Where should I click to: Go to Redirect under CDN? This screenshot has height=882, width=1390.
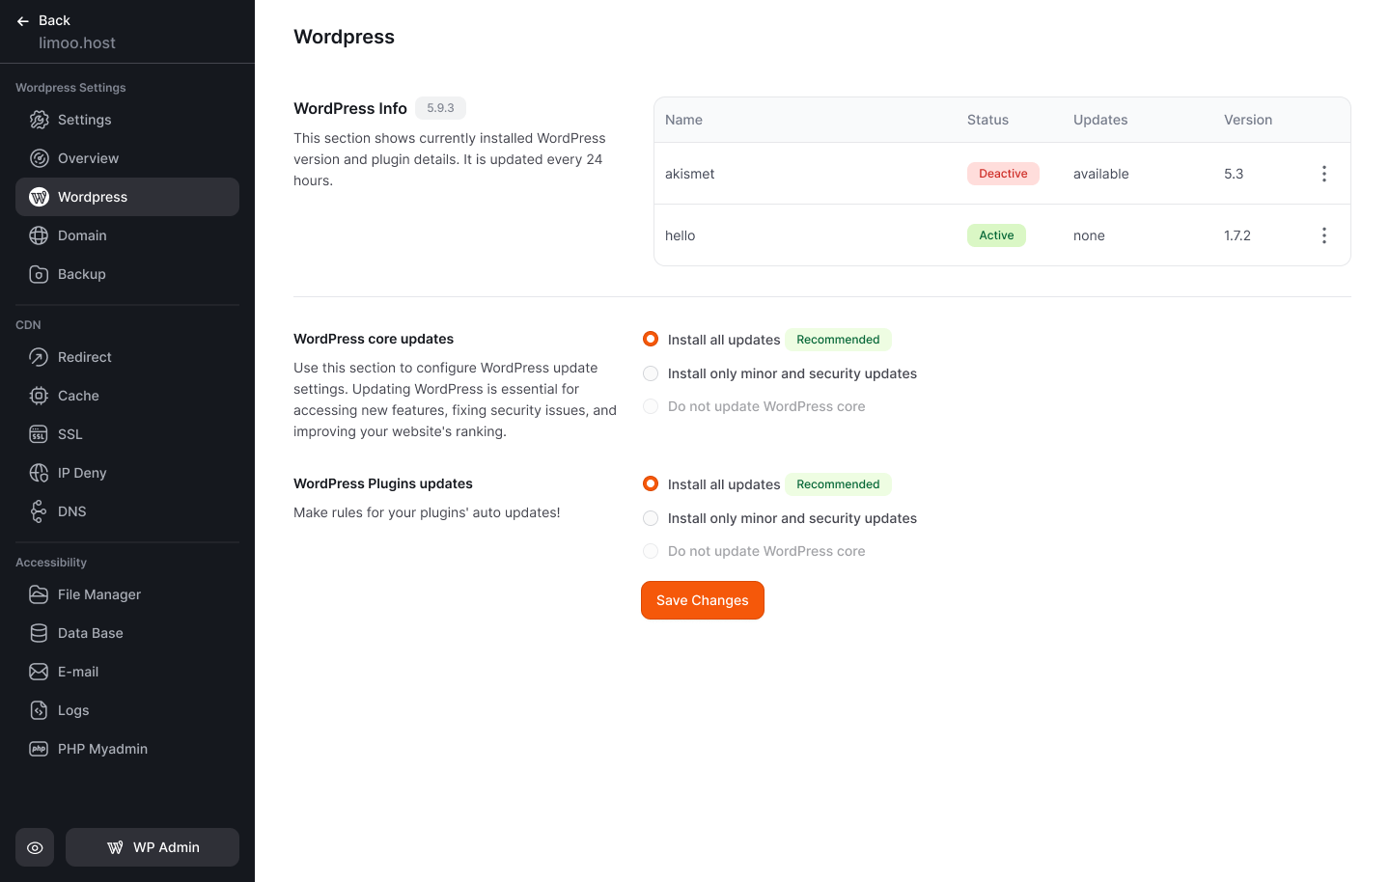[127, 357]
